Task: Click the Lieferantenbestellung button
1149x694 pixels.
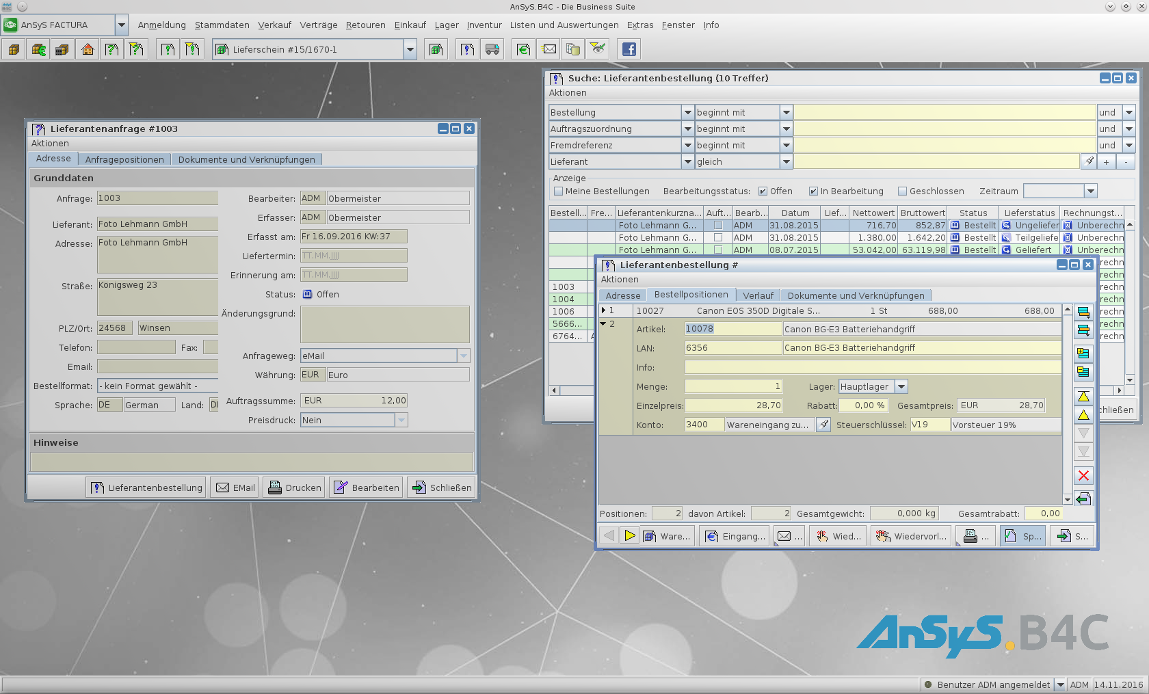Action: coord(146,488)
